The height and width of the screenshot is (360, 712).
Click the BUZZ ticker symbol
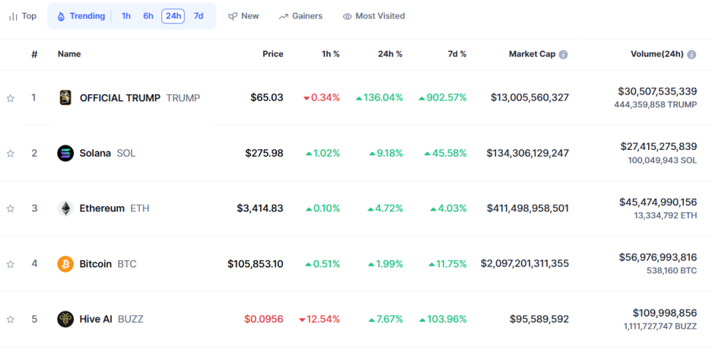(131, 319)
